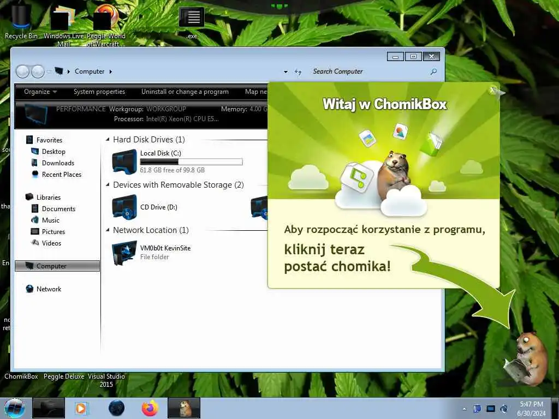
Task: Open the Documents library
Action: (x=58, y=208)
